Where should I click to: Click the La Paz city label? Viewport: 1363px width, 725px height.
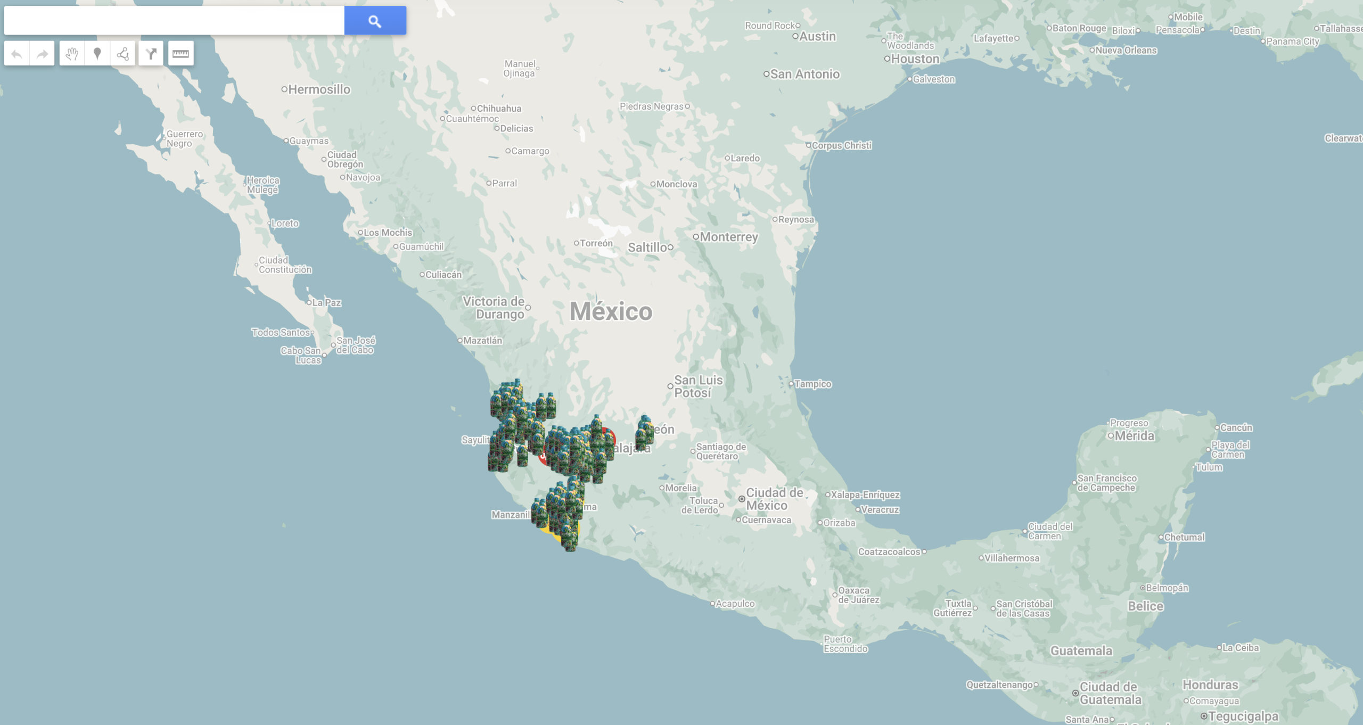tap(326, 303)
